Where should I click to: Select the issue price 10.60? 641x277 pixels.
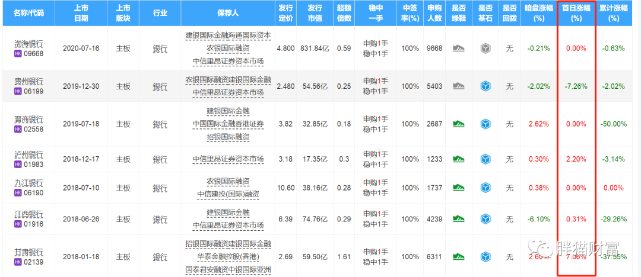285,188
